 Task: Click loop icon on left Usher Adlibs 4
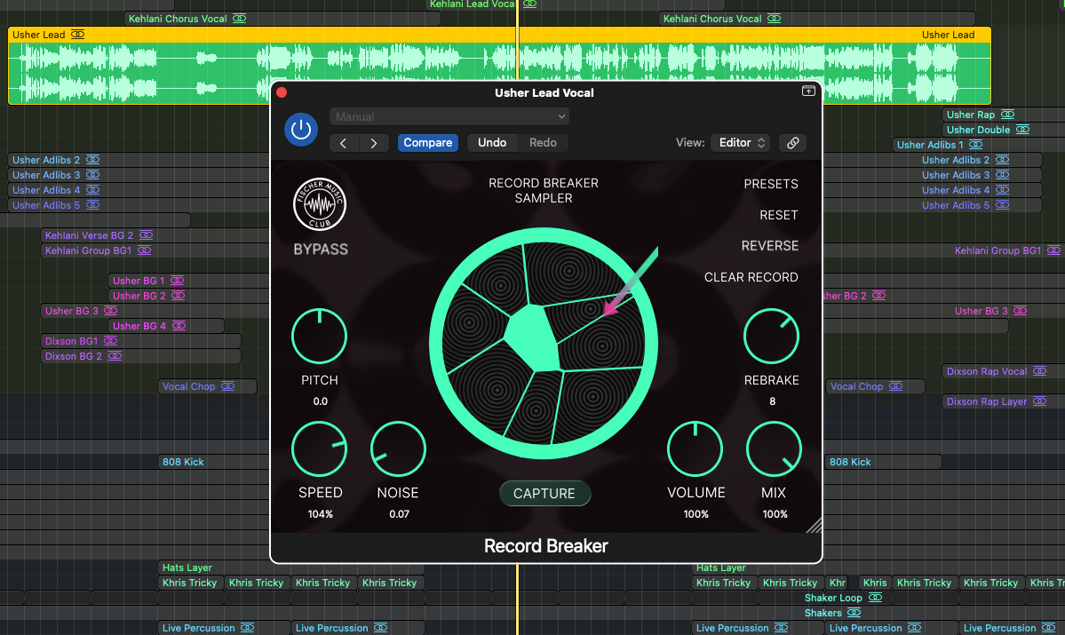pyautogui.click(x=92, y=189)
